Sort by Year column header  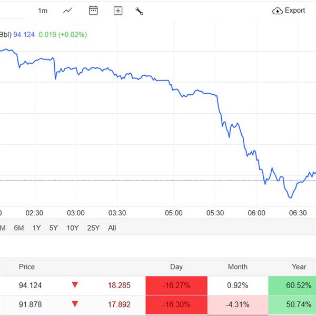pyautogui.click(x=299, y=267)
